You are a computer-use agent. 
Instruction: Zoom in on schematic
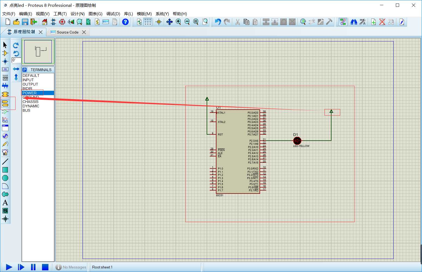(x=178, y=22)
